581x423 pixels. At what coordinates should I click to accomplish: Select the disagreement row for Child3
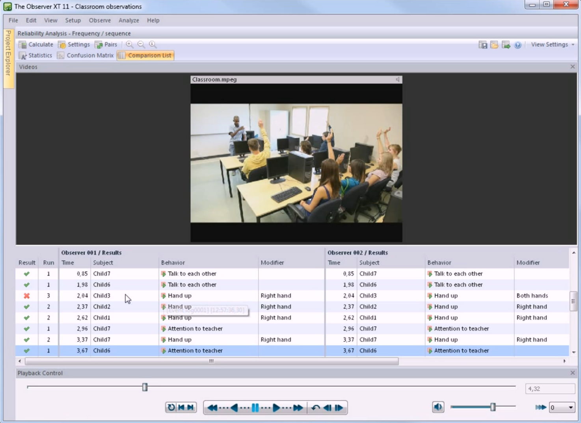[x=292, y=296]
